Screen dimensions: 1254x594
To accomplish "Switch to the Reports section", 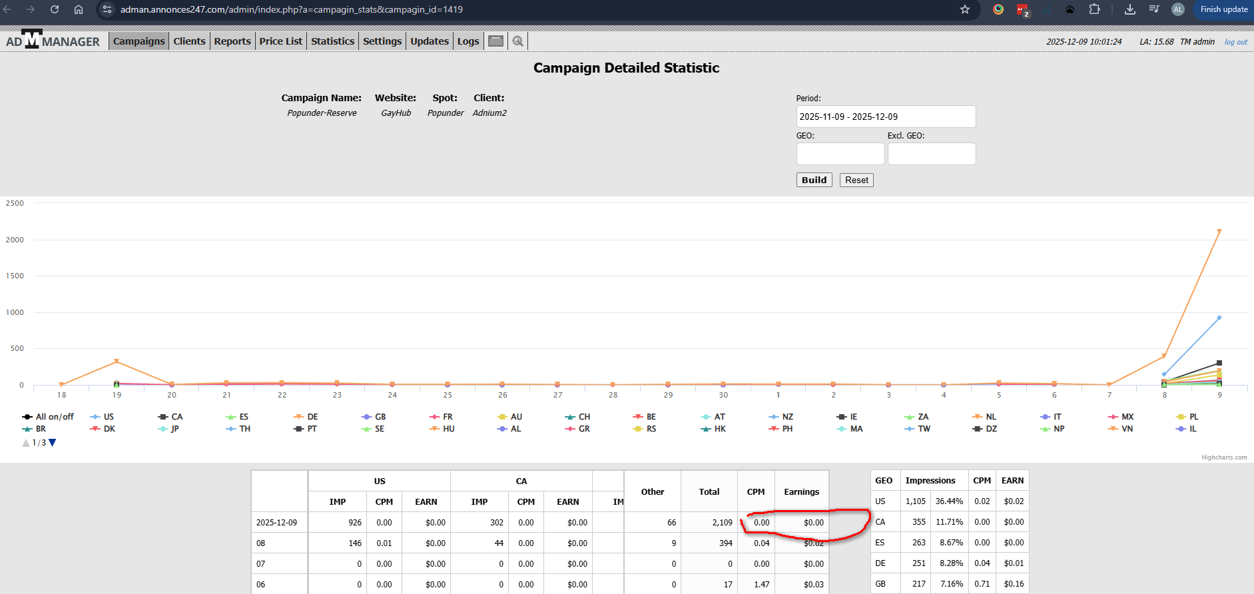I will coord(232,41).
